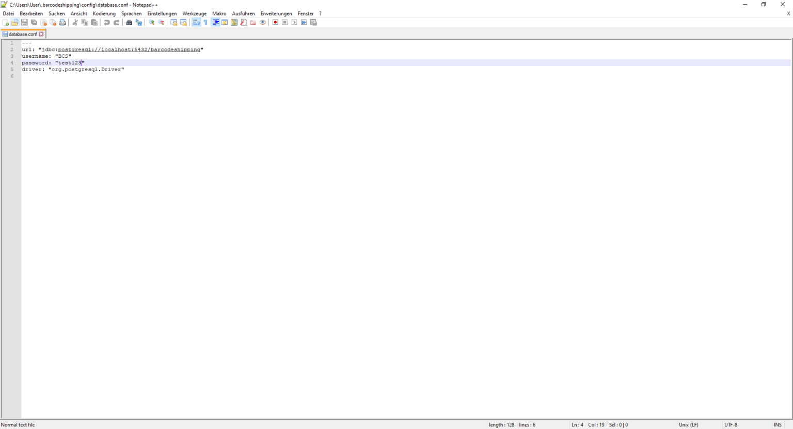Click 'Normal text file' in status bar
The width and height of the screenshot is (793, 429).
tap(18, 425)
